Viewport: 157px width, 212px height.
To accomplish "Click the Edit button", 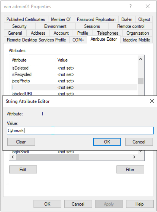I will coord(23,169).
